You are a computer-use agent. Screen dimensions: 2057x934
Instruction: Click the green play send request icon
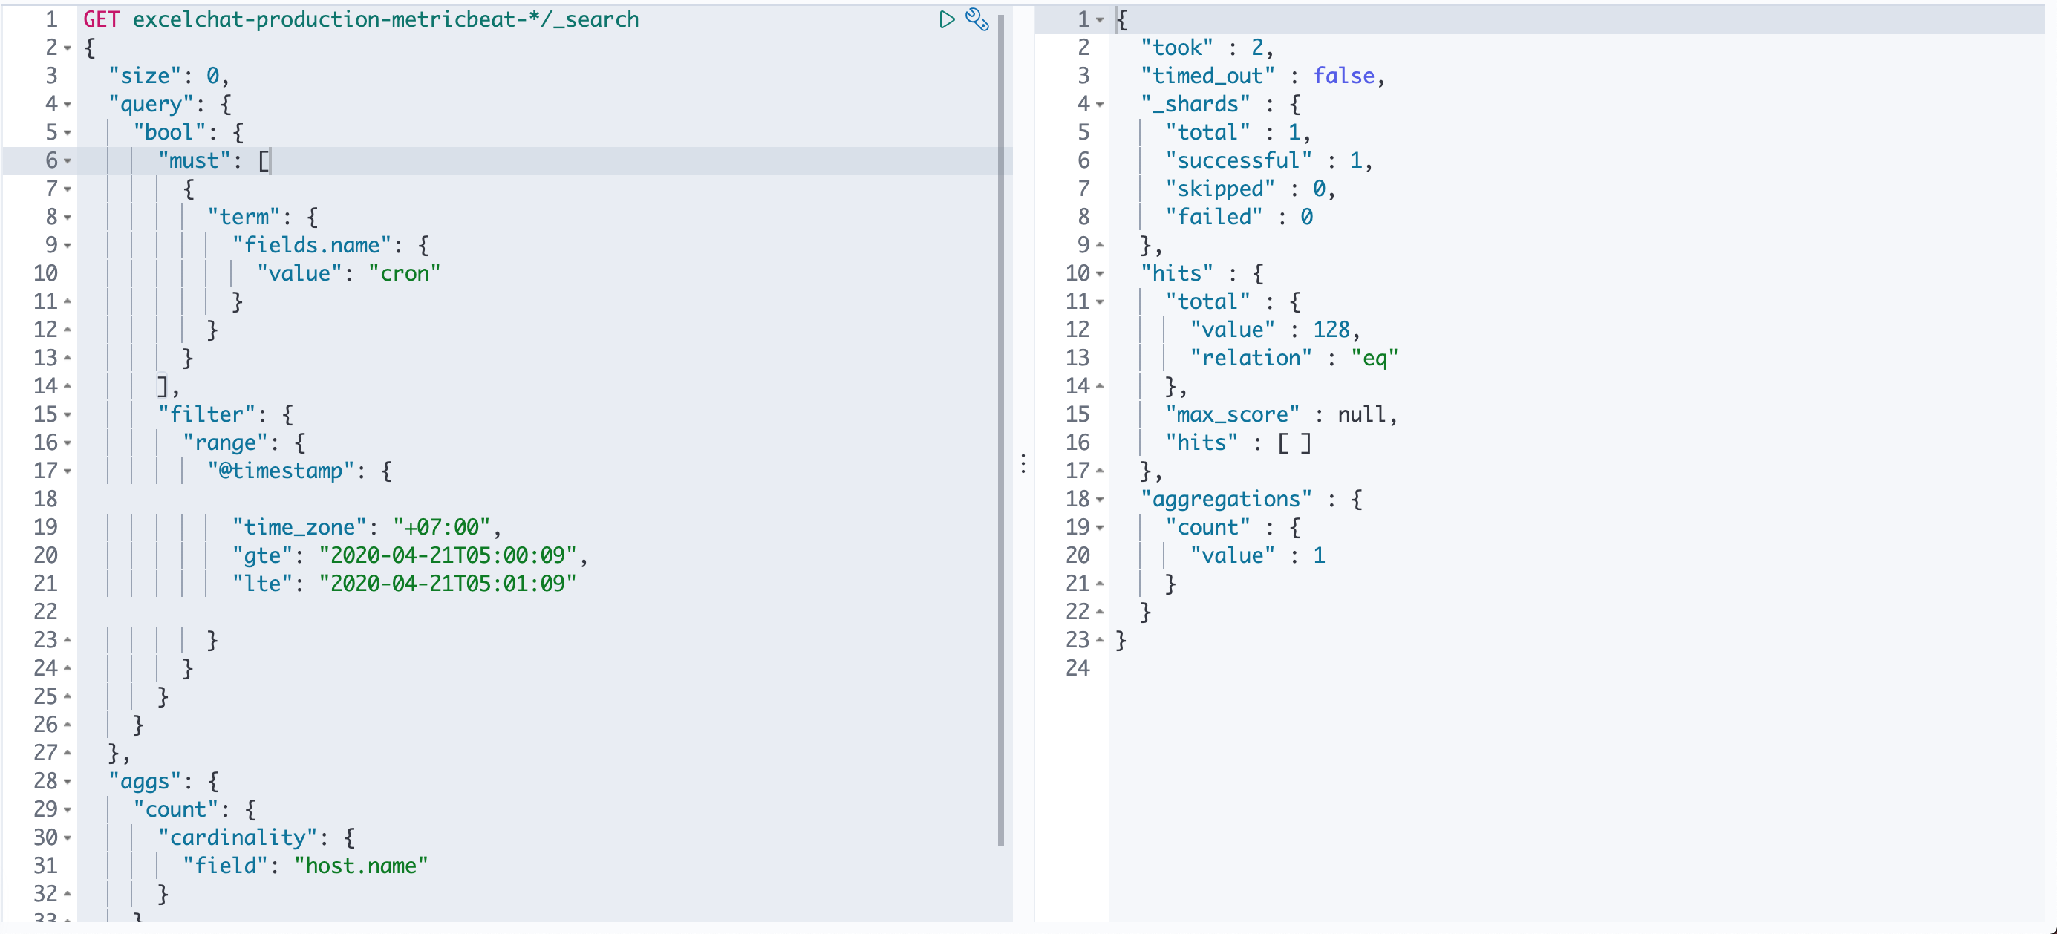(946, 19)
